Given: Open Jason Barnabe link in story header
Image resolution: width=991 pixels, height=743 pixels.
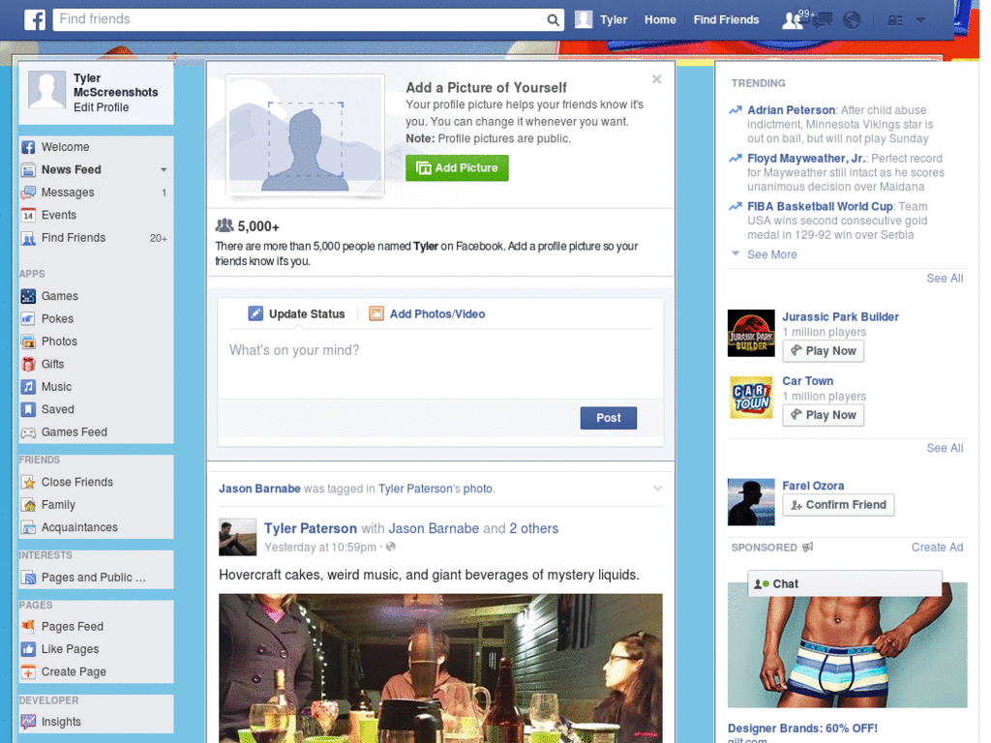Looking at the screenshot, I should click(259, 489).
